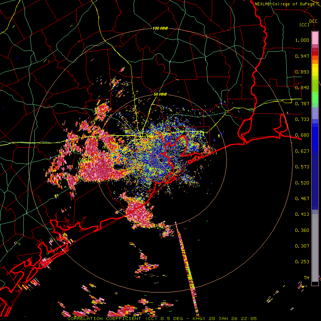
Task: Click the 0.413 legend value
Action: 302,214
